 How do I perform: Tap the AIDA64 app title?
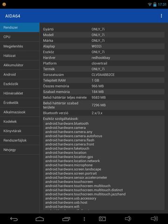click(x=13, y=16)
